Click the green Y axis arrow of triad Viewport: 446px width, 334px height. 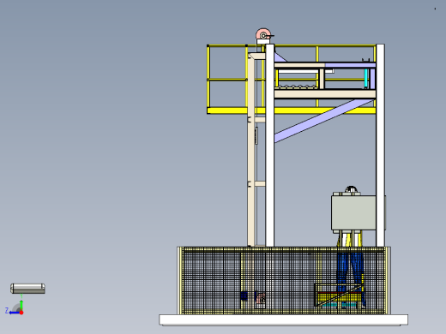click(x=21, y=304)
